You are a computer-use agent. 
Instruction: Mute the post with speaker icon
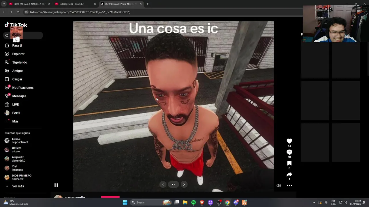[x=278, y=185]
